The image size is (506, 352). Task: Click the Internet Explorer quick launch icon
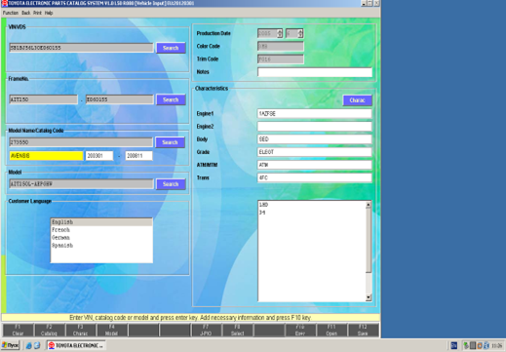pos(29,345)
